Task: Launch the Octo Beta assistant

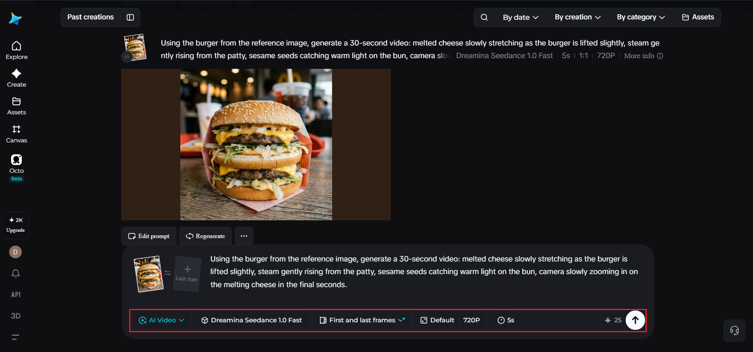Action: tap(16, 167)
